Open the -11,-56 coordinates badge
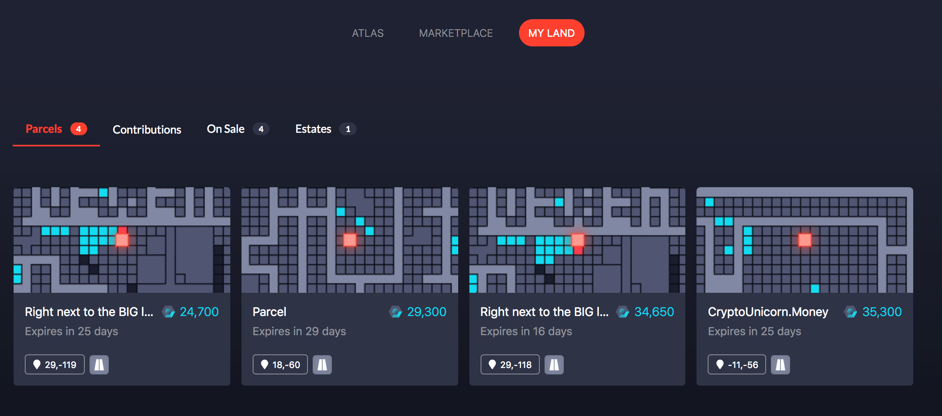 (x=737, y=364)
